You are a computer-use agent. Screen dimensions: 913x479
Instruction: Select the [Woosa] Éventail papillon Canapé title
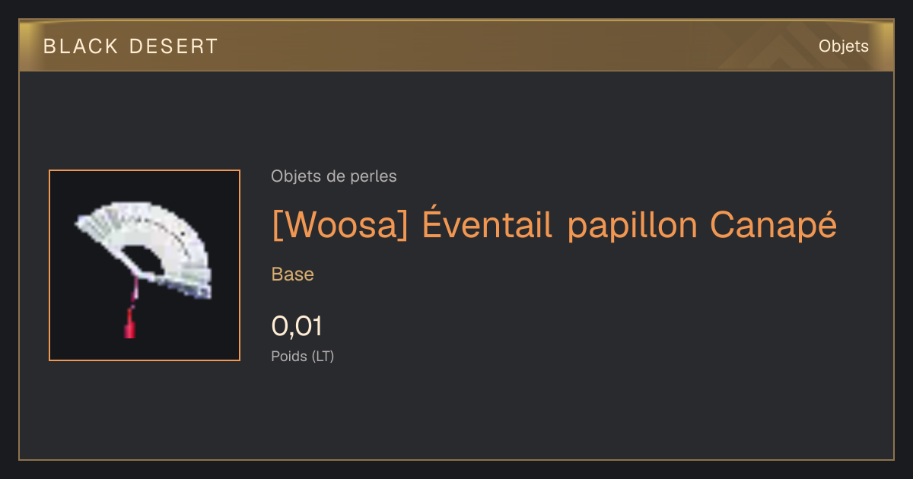coord(554,225)
